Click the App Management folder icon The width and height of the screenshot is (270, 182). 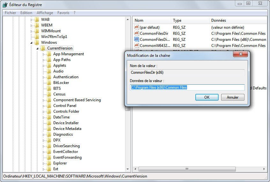[49, 54]
